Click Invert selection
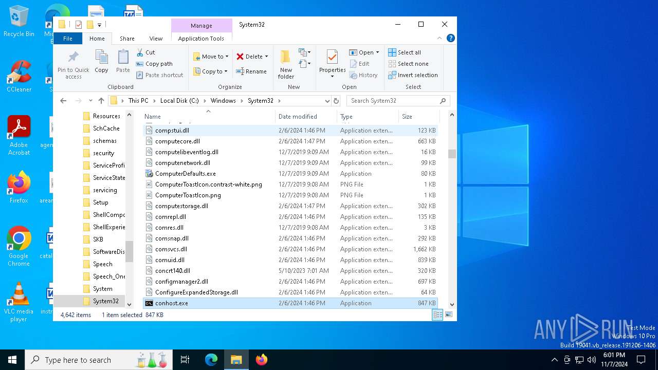The width and height of the screenshot is (658, 370). coord(413,75)
